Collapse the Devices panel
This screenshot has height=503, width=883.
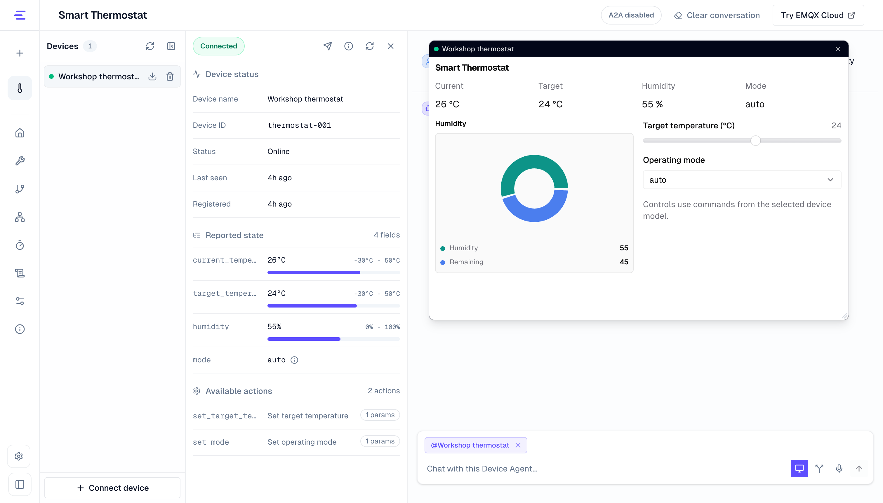click(x=171, y=46)
